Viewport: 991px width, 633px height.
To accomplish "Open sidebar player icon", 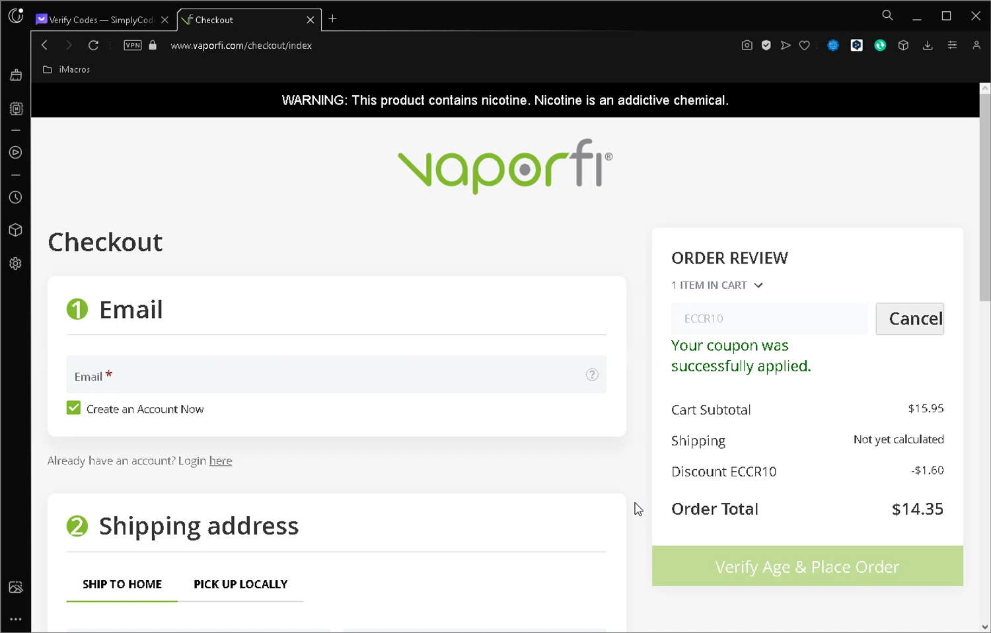I will pos(16,153).
